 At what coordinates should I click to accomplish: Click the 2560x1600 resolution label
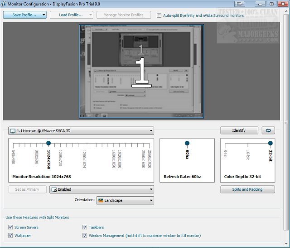[143, 159]
